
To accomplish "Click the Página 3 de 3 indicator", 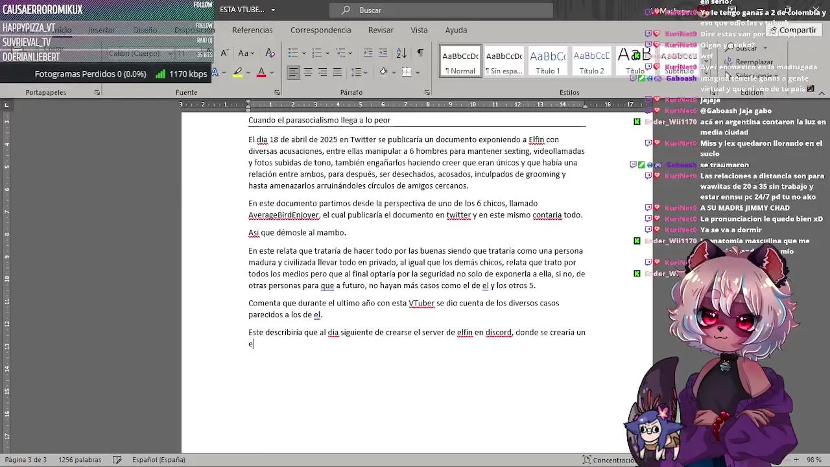I will [26, 460].
